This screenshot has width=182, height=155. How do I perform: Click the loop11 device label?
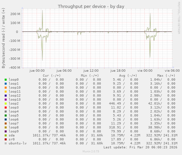[x=15, y=92]
